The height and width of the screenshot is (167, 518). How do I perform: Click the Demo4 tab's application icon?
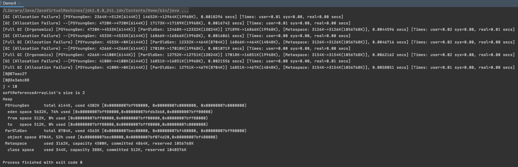point(1,3)
